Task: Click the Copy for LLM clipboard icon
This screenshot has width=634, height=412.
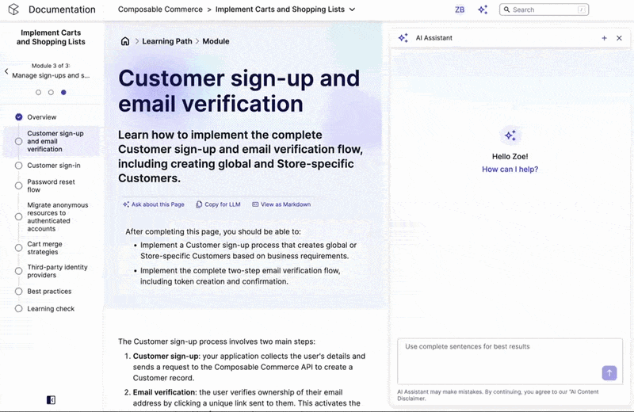Action: point(199,204)
